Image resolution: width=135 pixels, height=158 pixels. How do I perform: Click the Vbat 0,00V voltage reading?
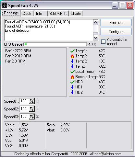pos(58,130)
